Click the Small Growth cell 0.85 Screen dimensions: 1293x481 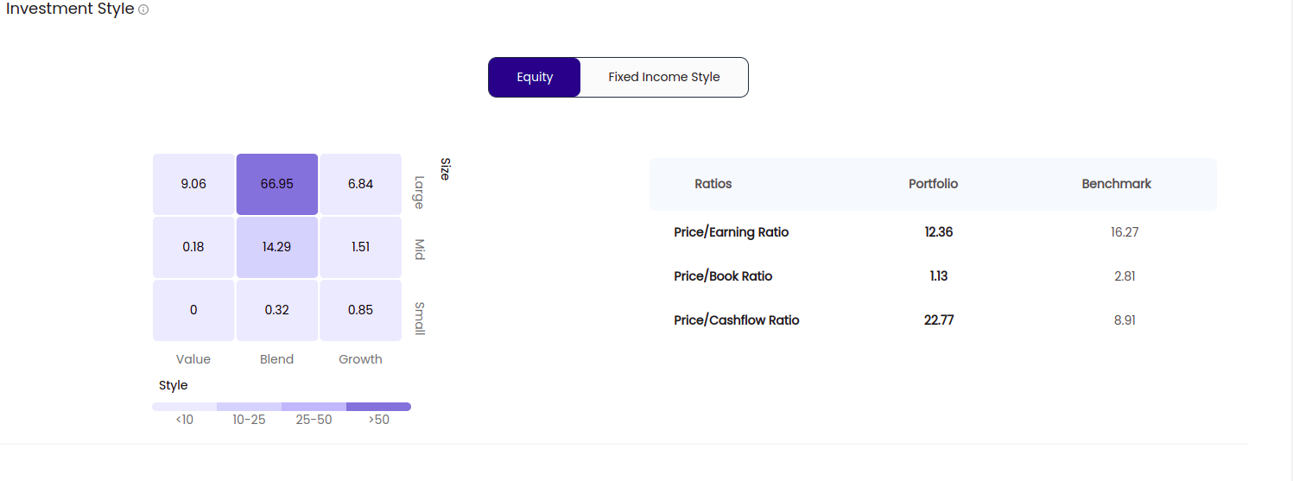pyautogui.click(x=360, y=310)
